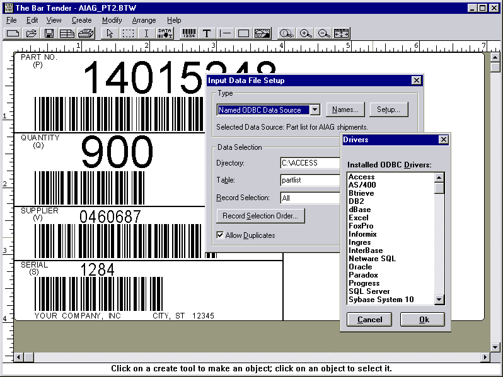503x377 pixels.
Task: Click the fit-to-window zoom icon
Action: tap(342, 33)
